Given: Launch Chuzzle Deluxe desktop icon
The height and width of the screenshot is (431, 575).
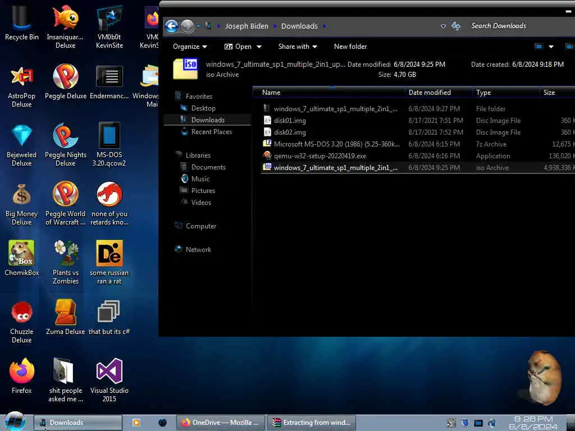Looking at the screenshot, I should [22, 322].
